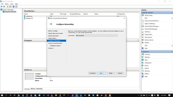This screenshot has width=173, height=97.
Task: Select the windows xp virtual machine row
Action: click(29, 16)
